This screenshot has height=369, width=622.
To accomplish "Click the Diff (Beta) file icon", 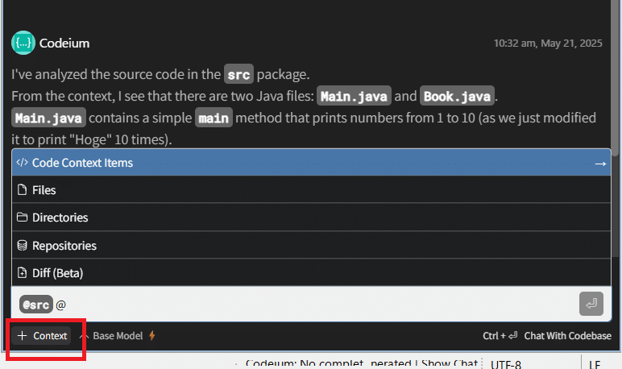I will click(23, 272).
